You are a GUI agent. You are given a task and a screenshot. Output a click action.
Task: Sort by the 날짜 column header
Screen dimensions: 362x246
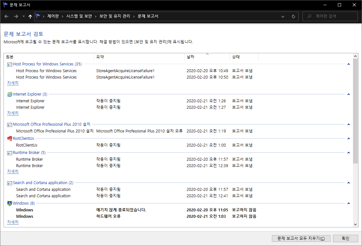click(x=207, y=57)
